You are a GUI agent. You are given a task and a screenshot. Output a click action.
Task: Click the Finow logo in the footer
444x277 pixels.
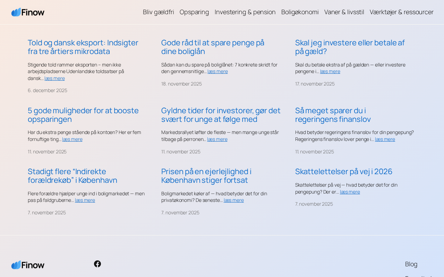point(28,265)
